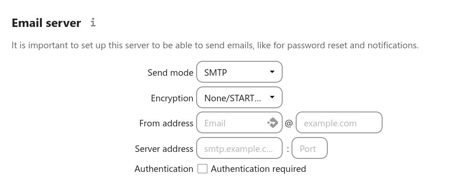Click the arrow on the Send mode dropdown
457x190 pixels.
(x=272, y=72)
